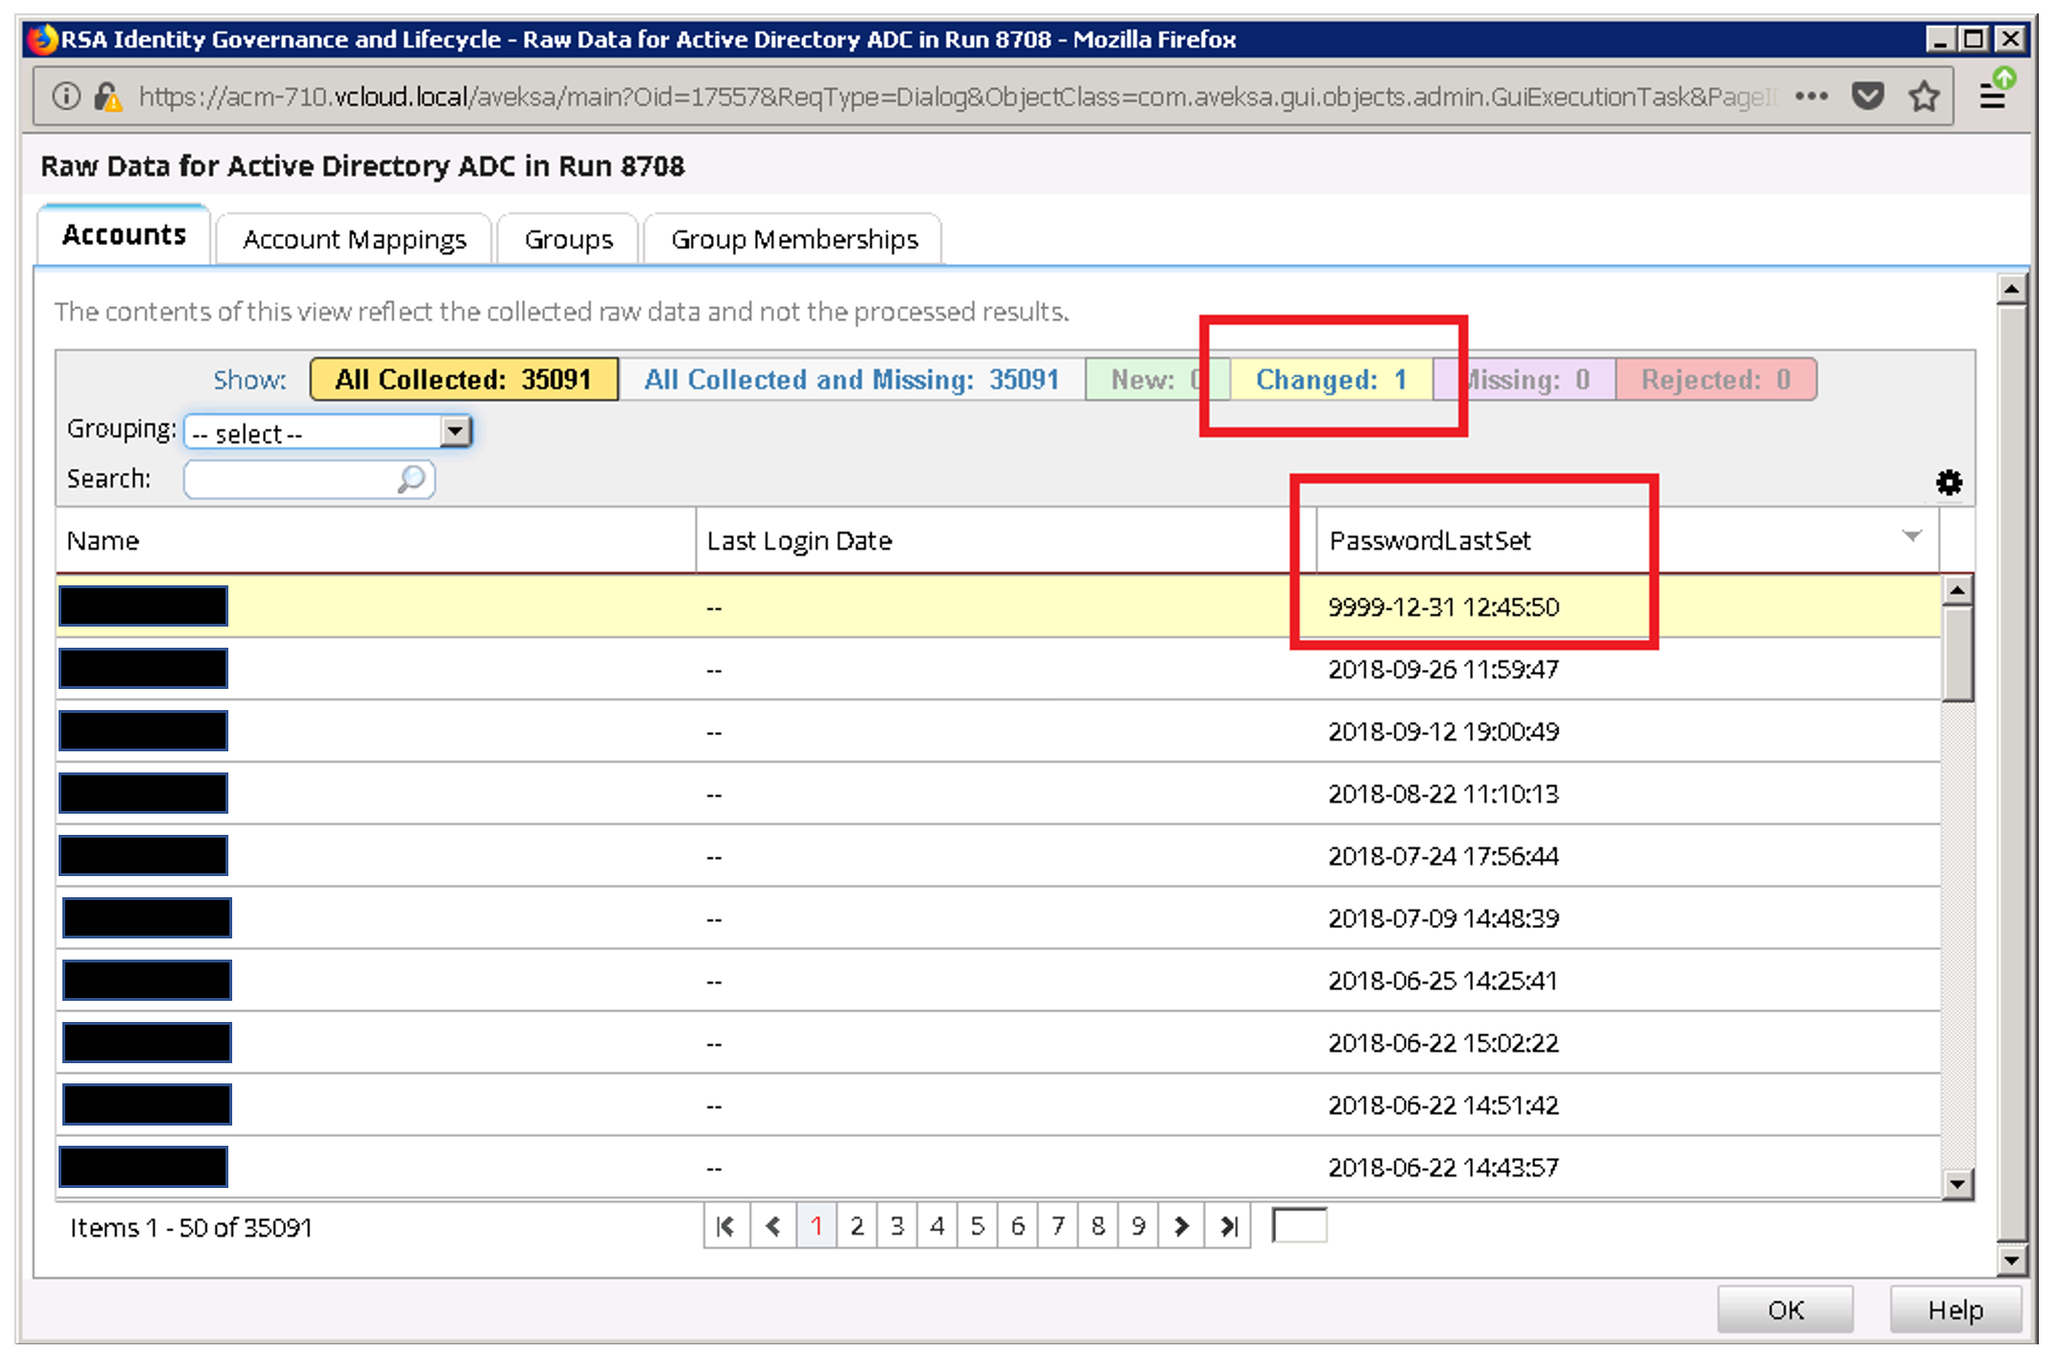Click the OK button
This screenshot has height=1353, width=2059.
pos(1785,1309)
